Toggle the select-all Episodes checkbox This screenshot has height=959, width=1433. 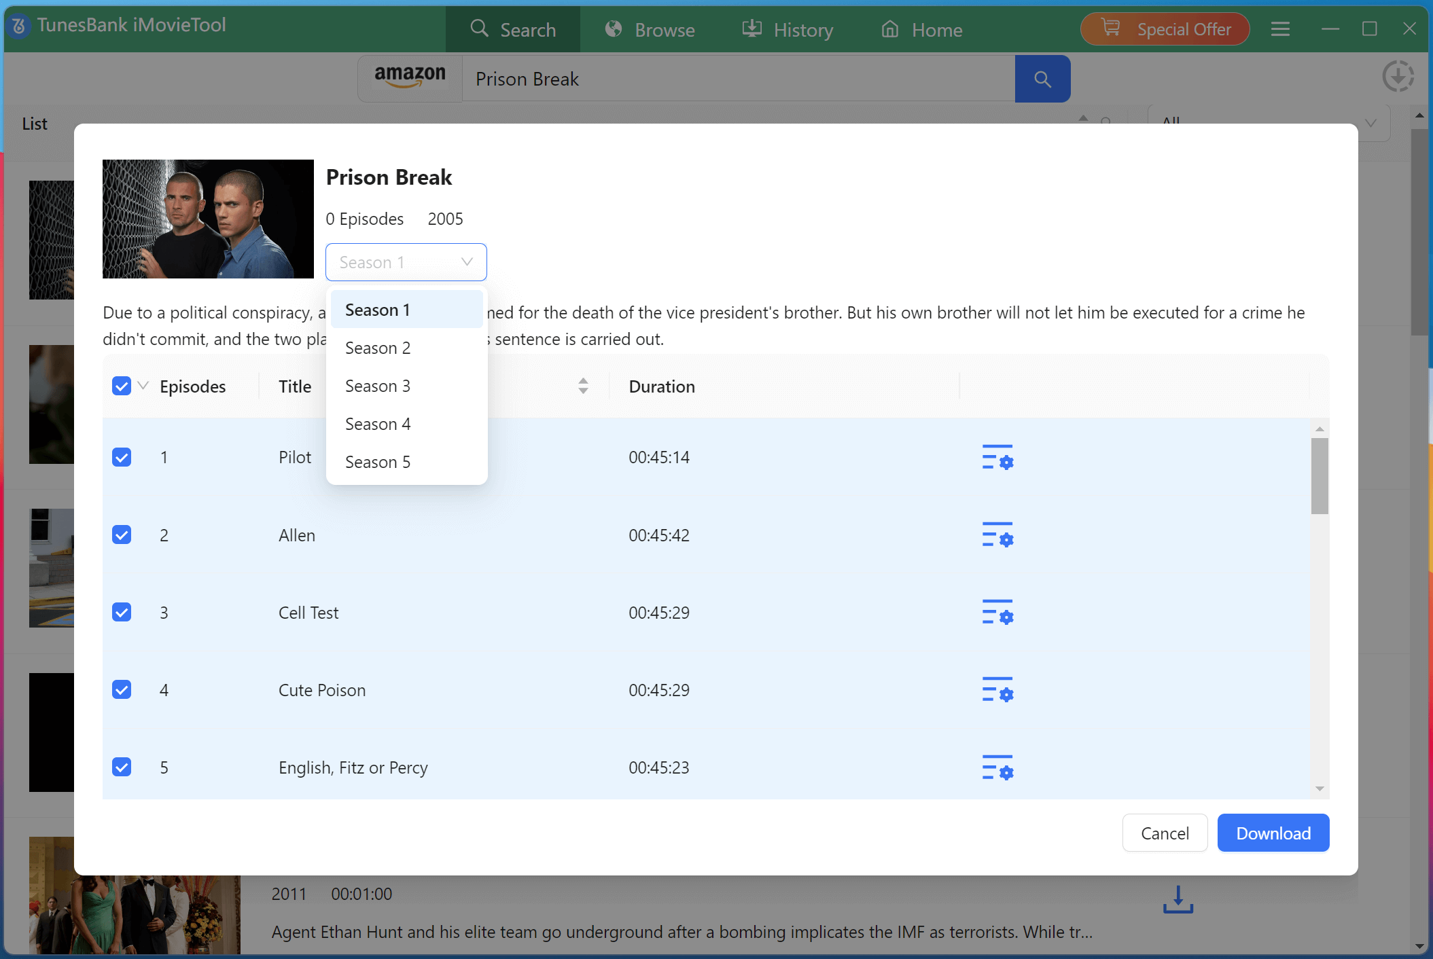click(x=122, y=386)
